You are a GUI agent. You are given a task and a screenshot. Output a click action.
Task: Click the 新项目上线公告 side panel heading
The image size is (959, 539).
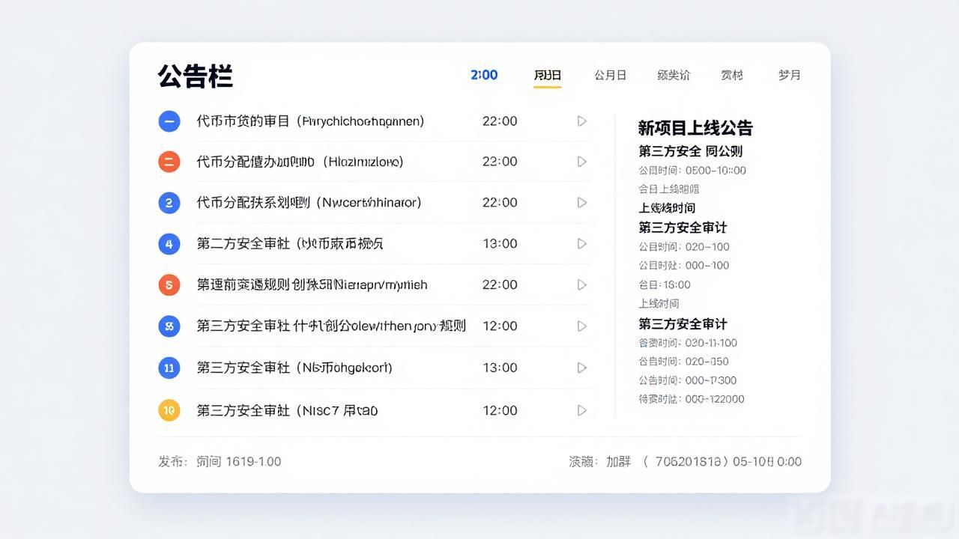[695, 128]
